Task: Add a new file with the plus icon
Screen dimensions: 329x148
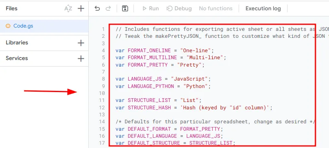Action: (81, 9)
